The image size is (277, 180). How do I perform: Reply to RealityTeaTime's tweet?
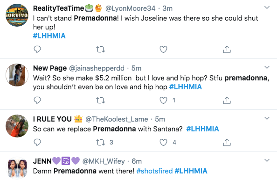coord(37,50)
